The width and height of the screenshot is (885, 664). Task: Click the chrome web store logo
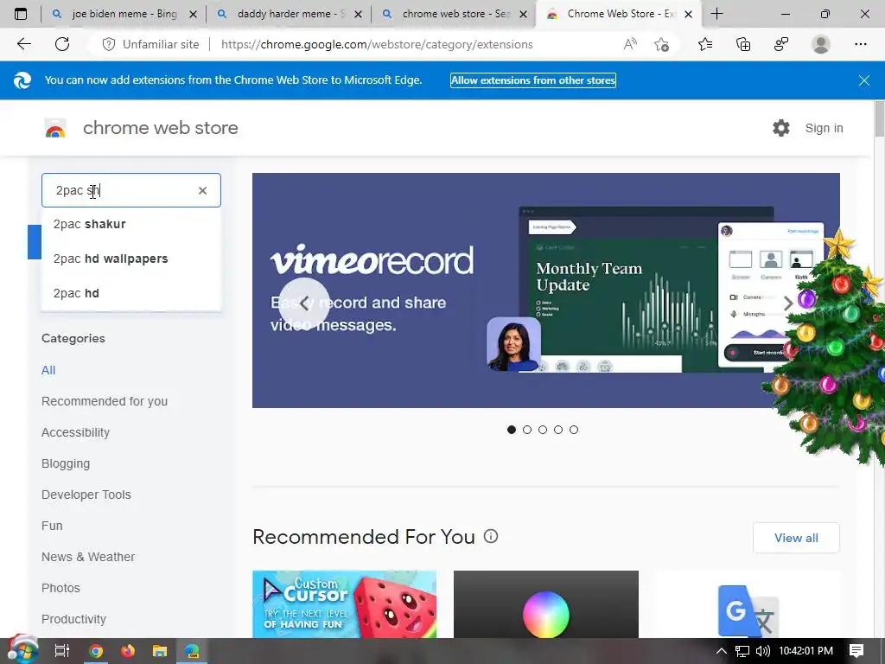pyautogui.click(x=55, y=128)
